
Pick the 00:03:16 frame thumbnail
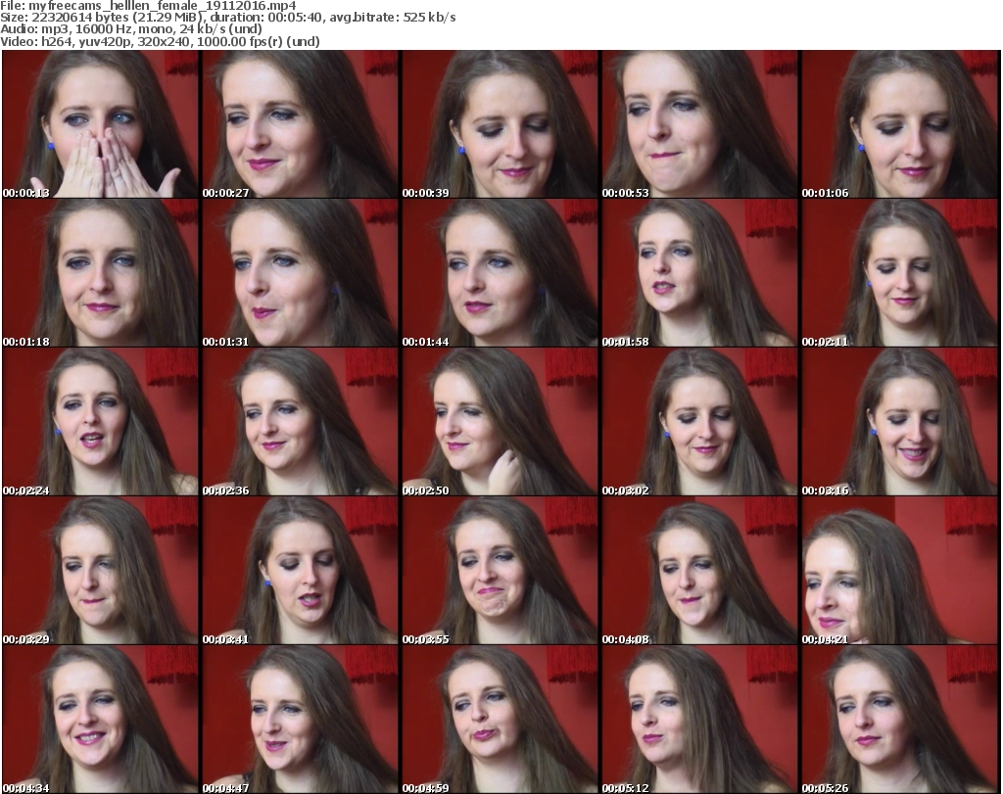(x=899, y=423)
